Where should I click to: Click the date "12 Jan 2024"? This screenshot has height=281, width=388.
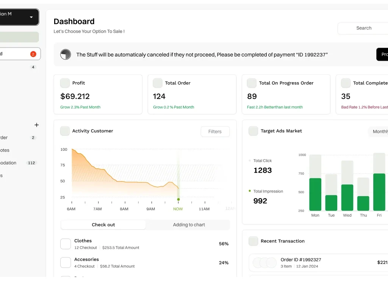click(x=307, y=266)
